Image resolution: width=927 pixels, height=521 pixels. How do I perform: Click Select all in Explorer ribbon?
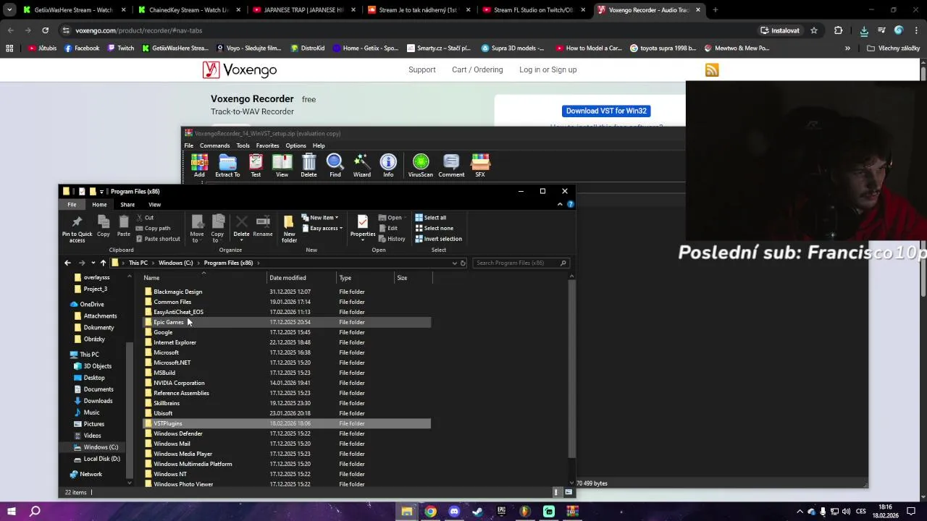pos(430,217)
